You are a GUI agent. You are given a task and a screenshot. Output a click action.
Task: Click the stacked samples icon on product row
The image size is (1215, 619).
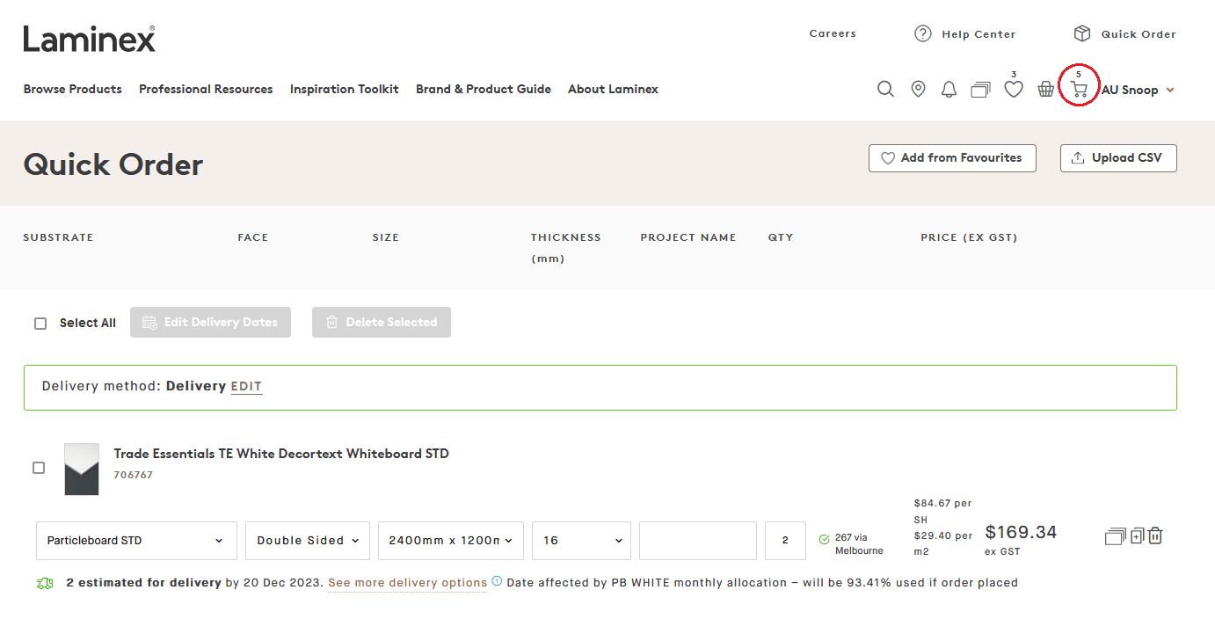[x=1115, y=535]
